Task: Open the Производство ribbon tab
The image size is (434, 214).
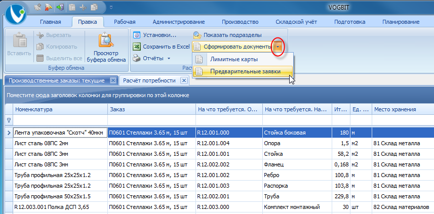Action: (240, 22)
